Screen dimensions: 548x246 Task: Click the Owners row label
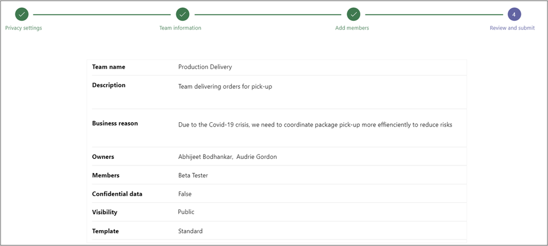coord(103,157)
